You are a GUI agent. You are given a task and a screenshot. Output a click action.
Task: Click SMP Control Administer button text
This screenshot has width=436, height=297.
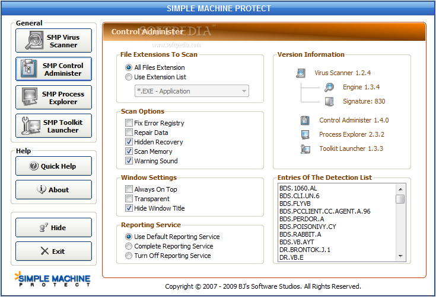[63, 69]
